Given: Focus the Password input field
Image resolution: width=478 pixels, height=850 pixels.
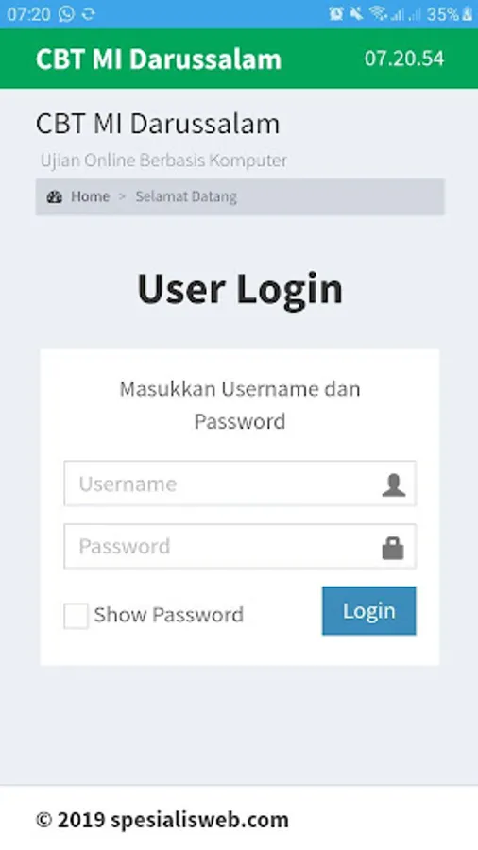Looking at the screenshot, I should (x=240, y=546).
